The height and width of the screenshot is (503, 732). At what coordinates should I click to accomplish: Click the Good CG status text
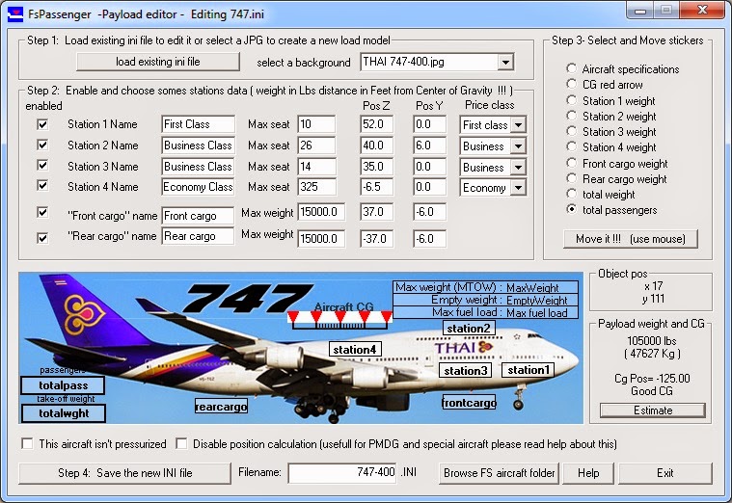pyautogui.click(x=652, y=391)
